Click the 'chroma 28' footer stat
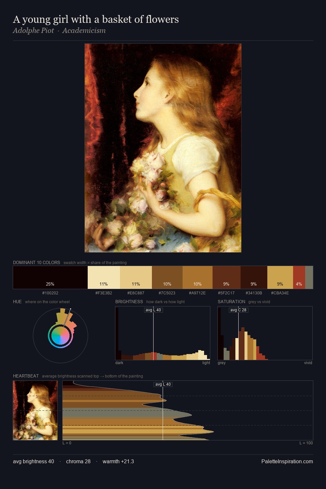This screenshot has height=489, width=326. pos(78,462)
